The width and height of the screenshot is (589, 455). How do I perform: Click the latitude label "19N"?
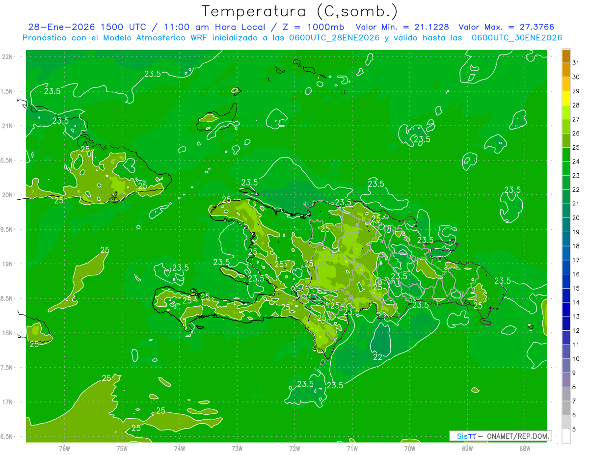(x=8, y=264)
